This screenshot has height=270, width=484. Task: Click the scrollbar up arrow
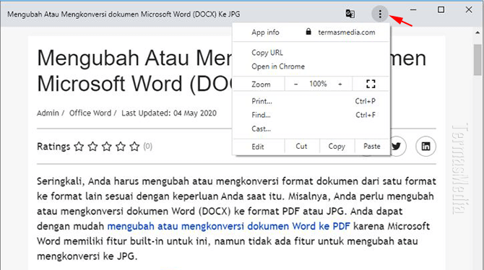477,32
